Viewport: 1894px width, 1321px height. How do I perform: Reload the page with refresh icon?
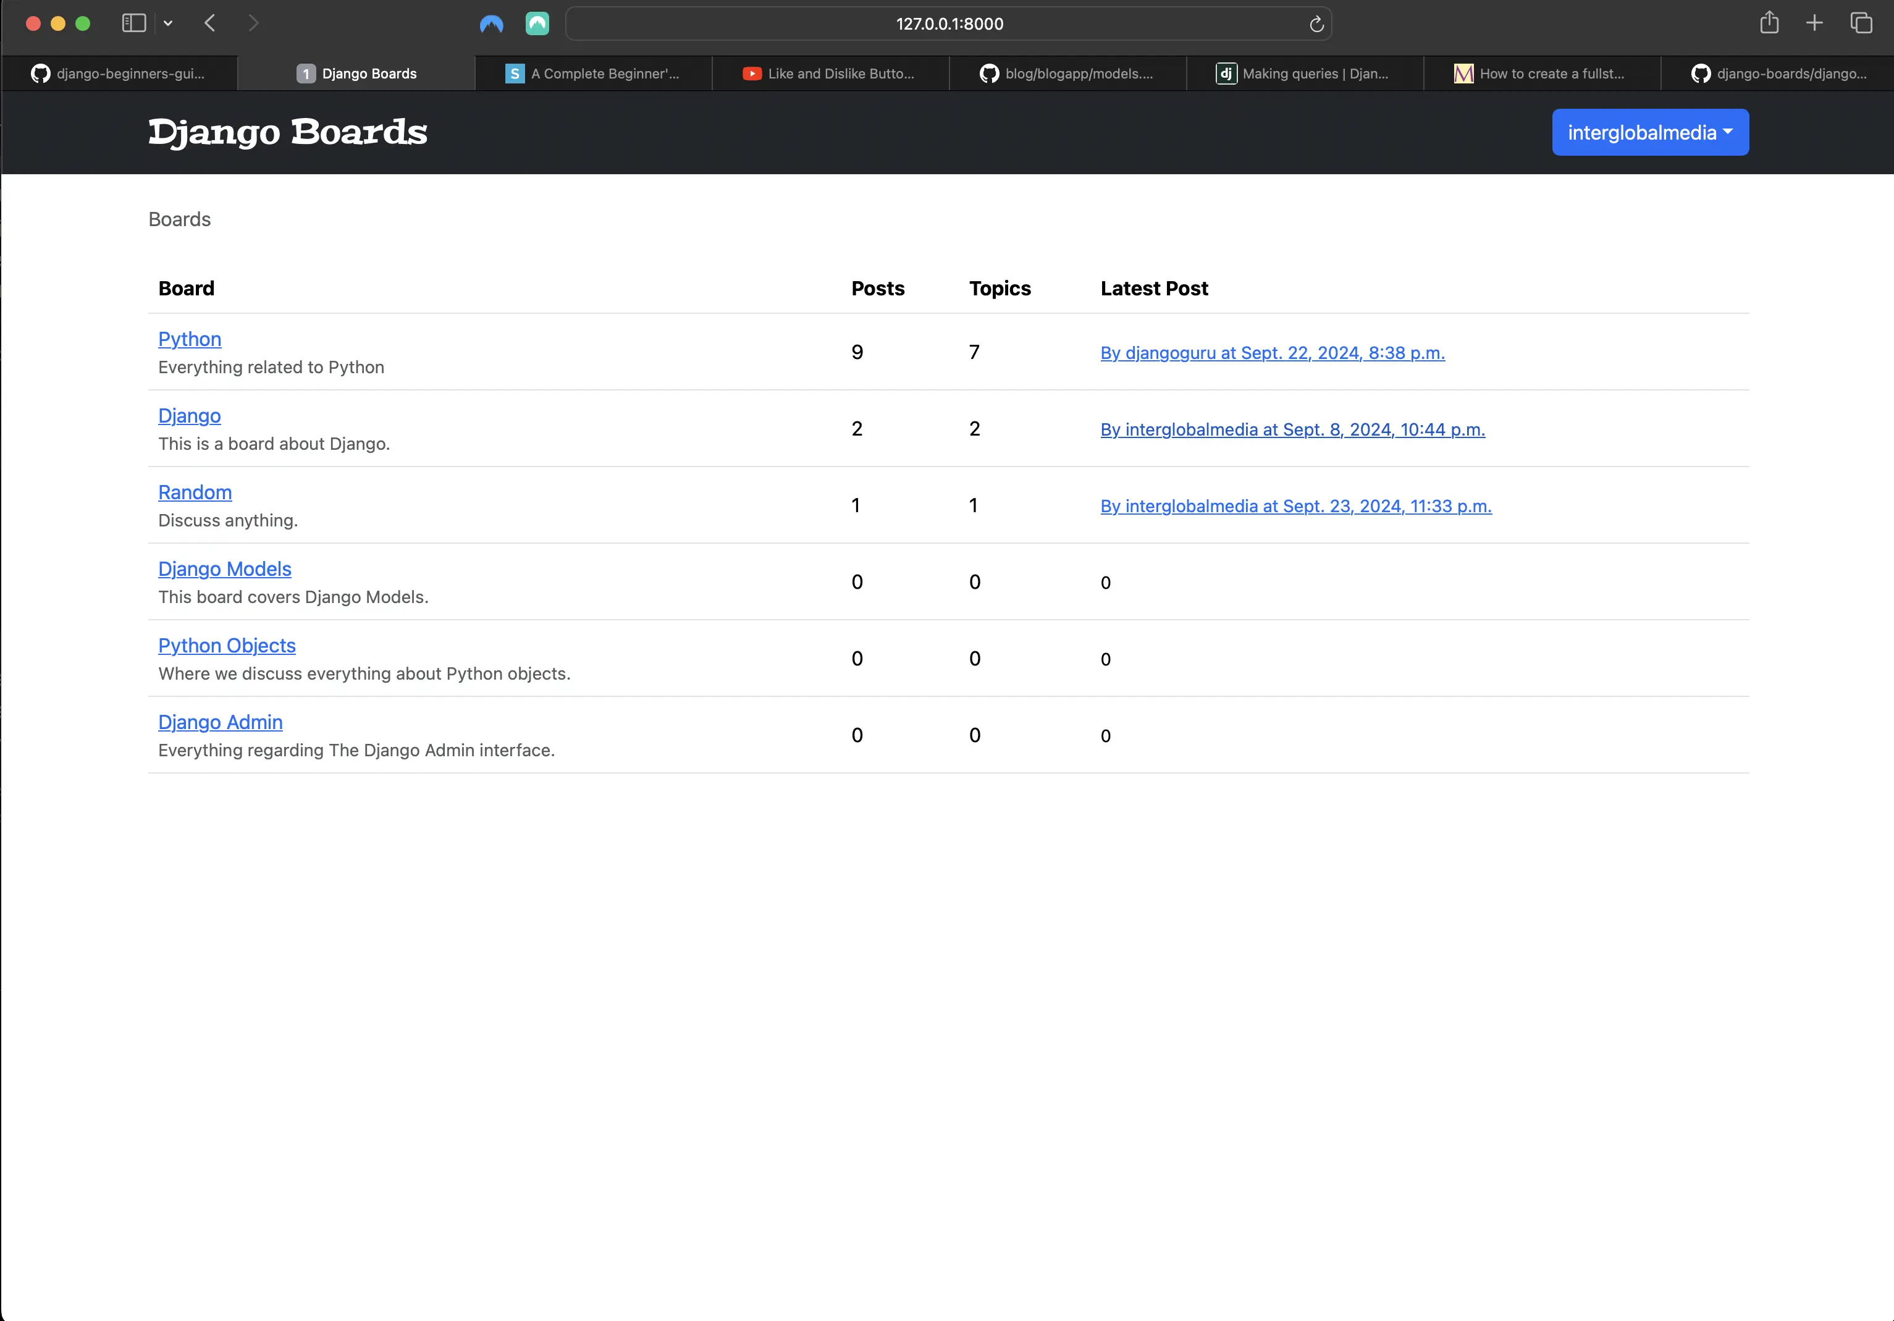1316,24
